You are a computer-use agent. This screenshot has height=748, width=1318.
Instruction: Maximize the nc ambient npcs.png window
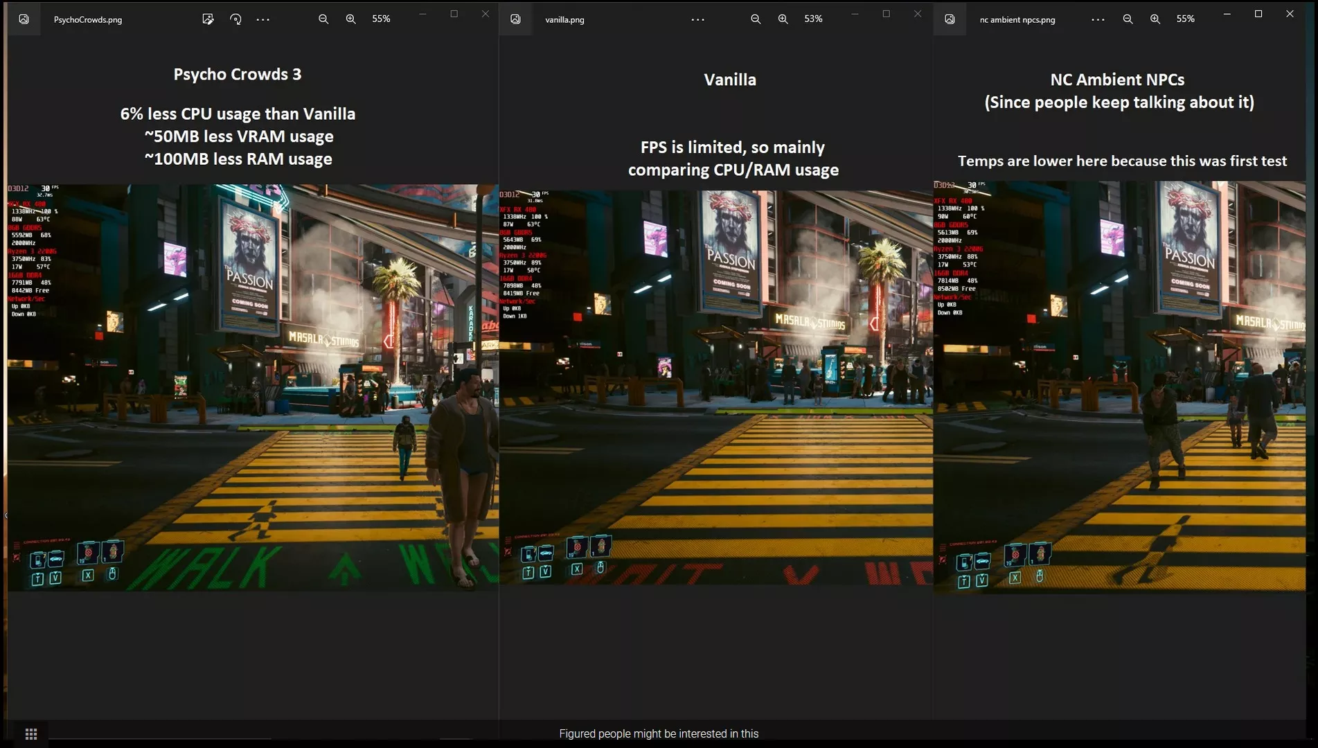1258,14
